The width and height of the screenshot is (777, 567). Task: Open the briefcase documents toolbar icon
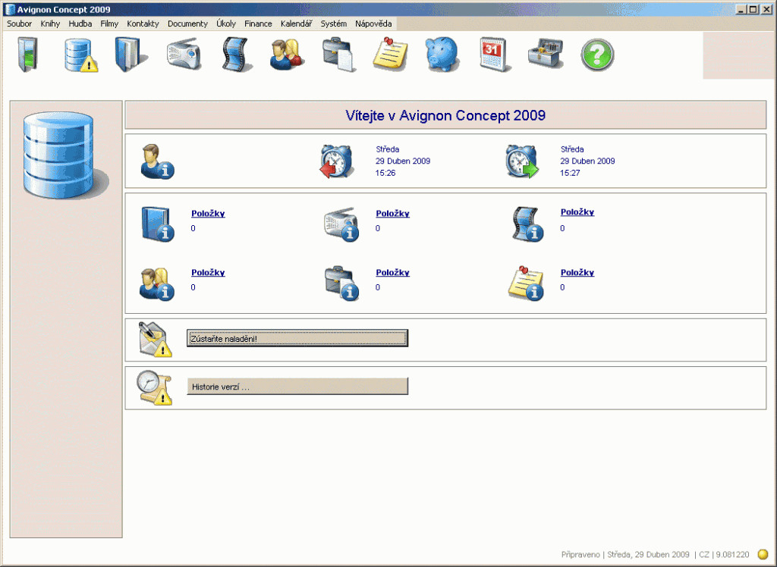(339, 55)
